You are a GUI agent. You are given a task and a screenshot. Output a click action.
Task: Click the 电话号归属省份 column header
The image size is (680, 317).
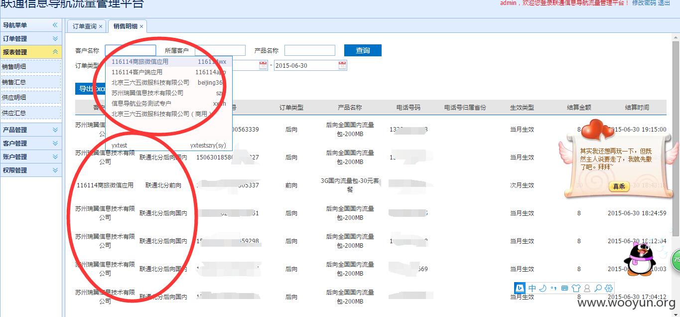click(465, 108)
